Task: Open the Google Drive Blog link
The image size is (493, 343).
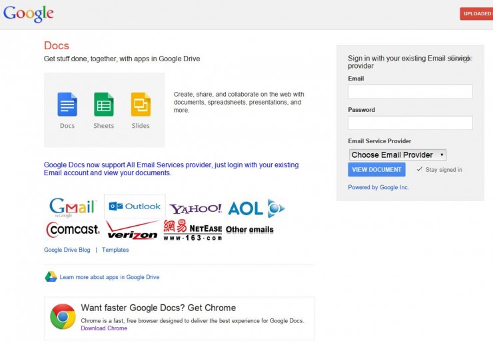Action: pos(67,250)
